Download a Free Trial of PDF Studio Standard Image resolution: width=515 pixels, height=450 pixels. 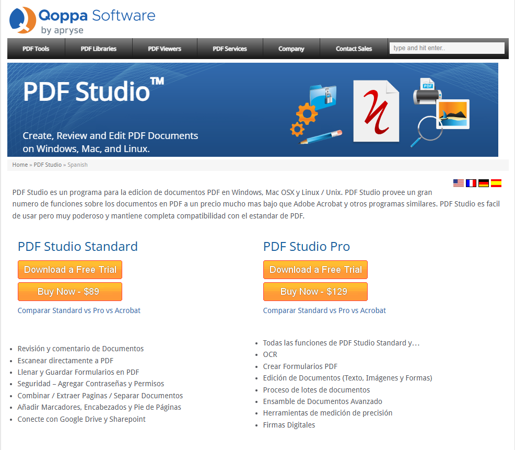click(x=69, y=270)
